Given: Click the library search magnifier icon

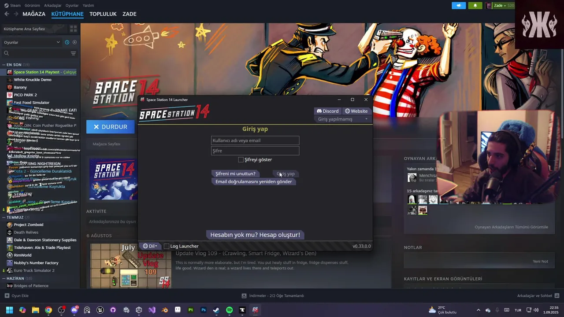Looking at the screenshot, I should click(6, 53).
